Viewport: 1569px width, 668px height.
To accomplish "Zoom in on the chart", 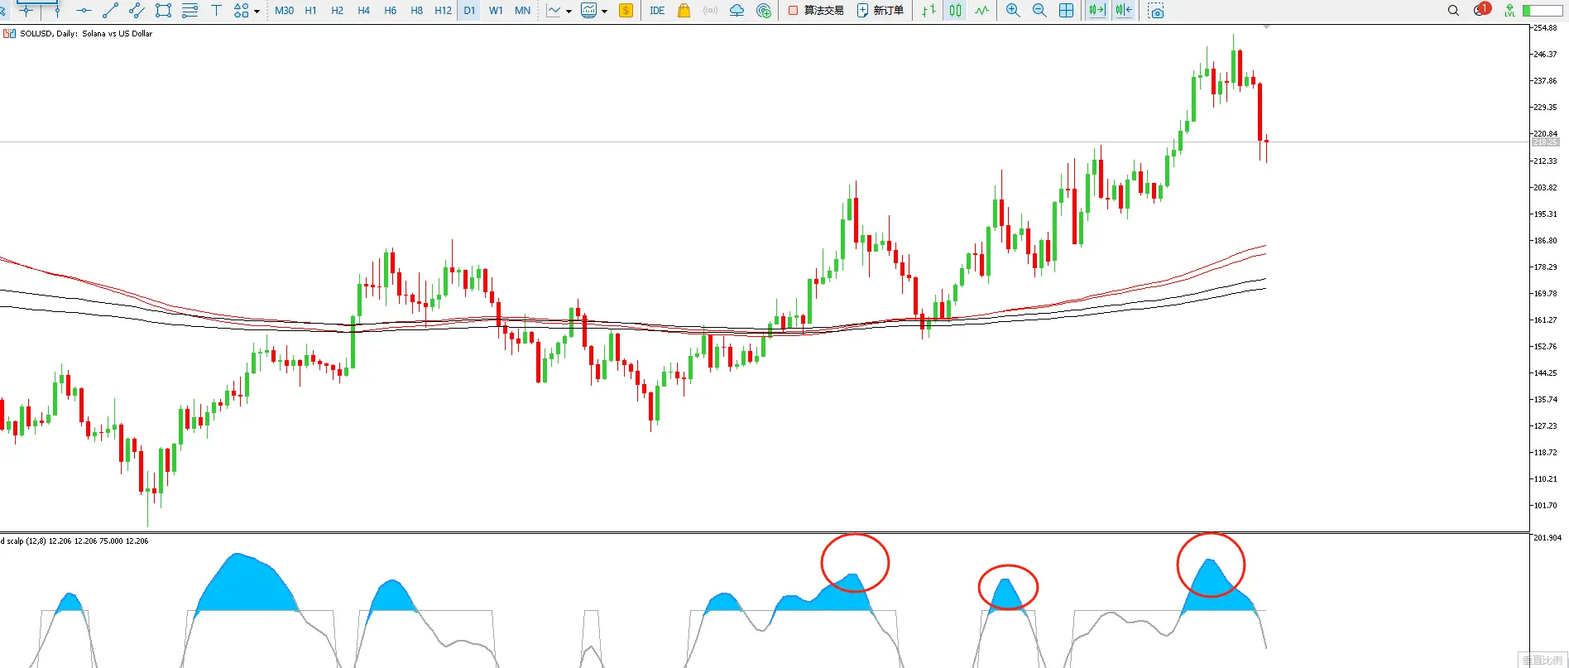I will pos(1013,11).
